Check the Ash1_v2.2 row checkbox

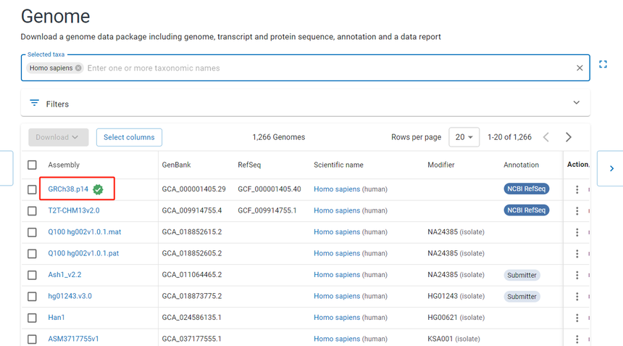coord(32,275)
